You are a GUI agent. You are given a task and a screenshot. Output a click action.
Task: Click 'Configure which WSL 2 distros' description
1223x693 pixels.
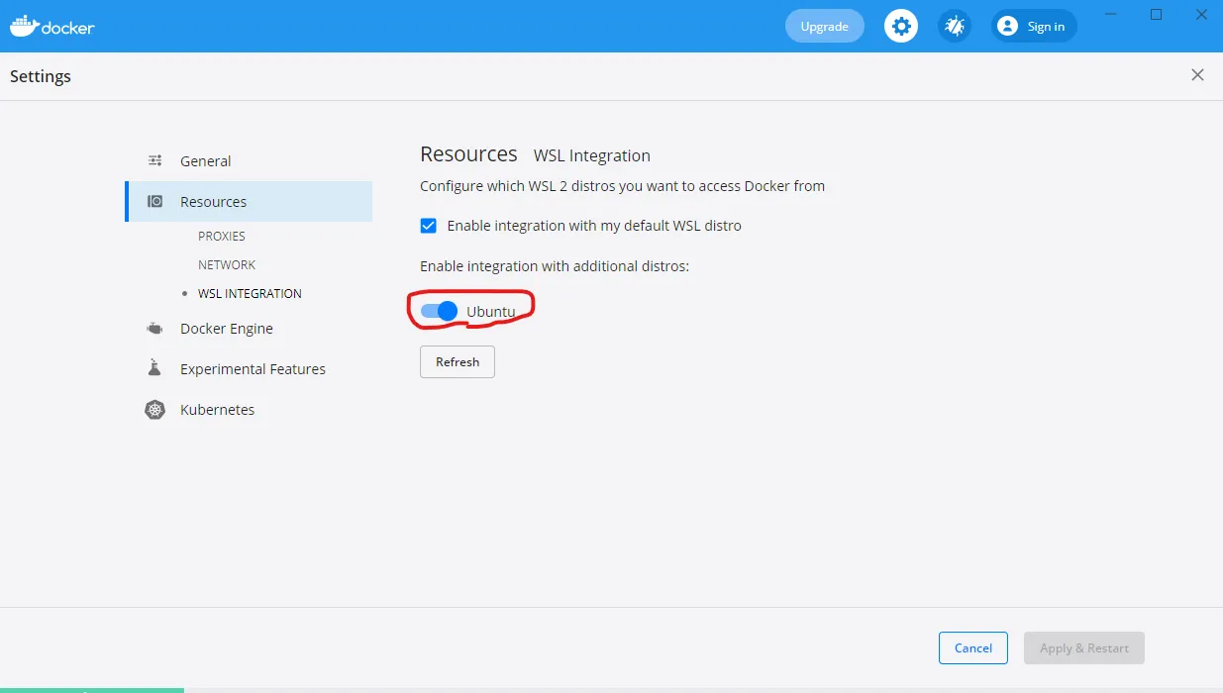point(622,185)
